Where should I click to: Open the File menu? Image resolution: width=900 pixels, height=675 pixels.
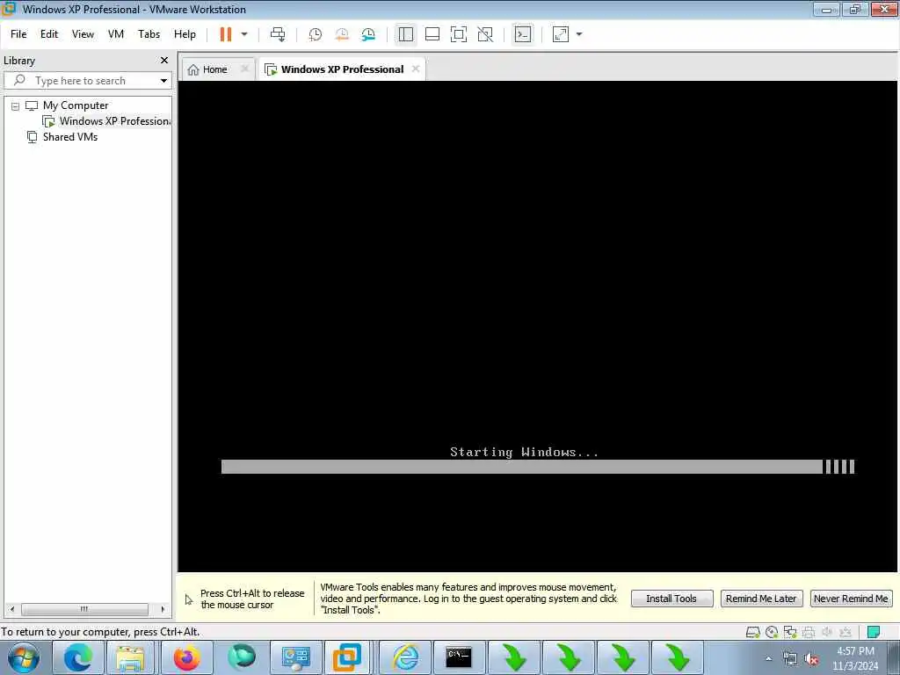point(18,34)
